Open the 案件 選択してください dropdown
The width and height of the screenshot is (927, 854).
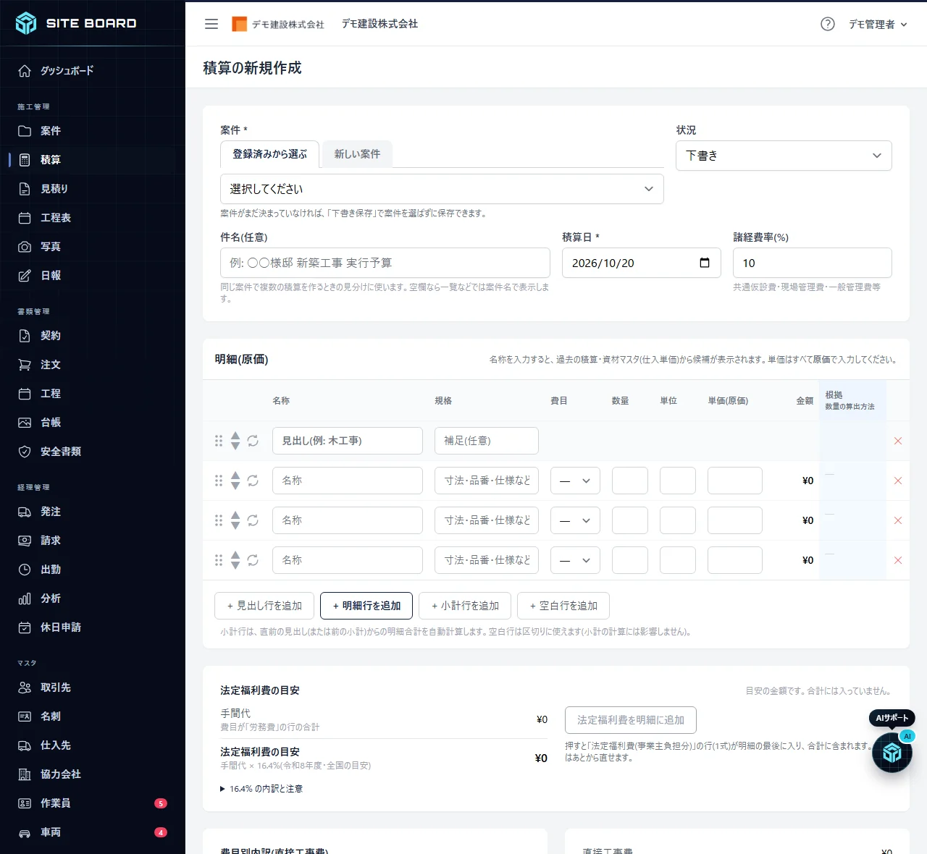442,189
